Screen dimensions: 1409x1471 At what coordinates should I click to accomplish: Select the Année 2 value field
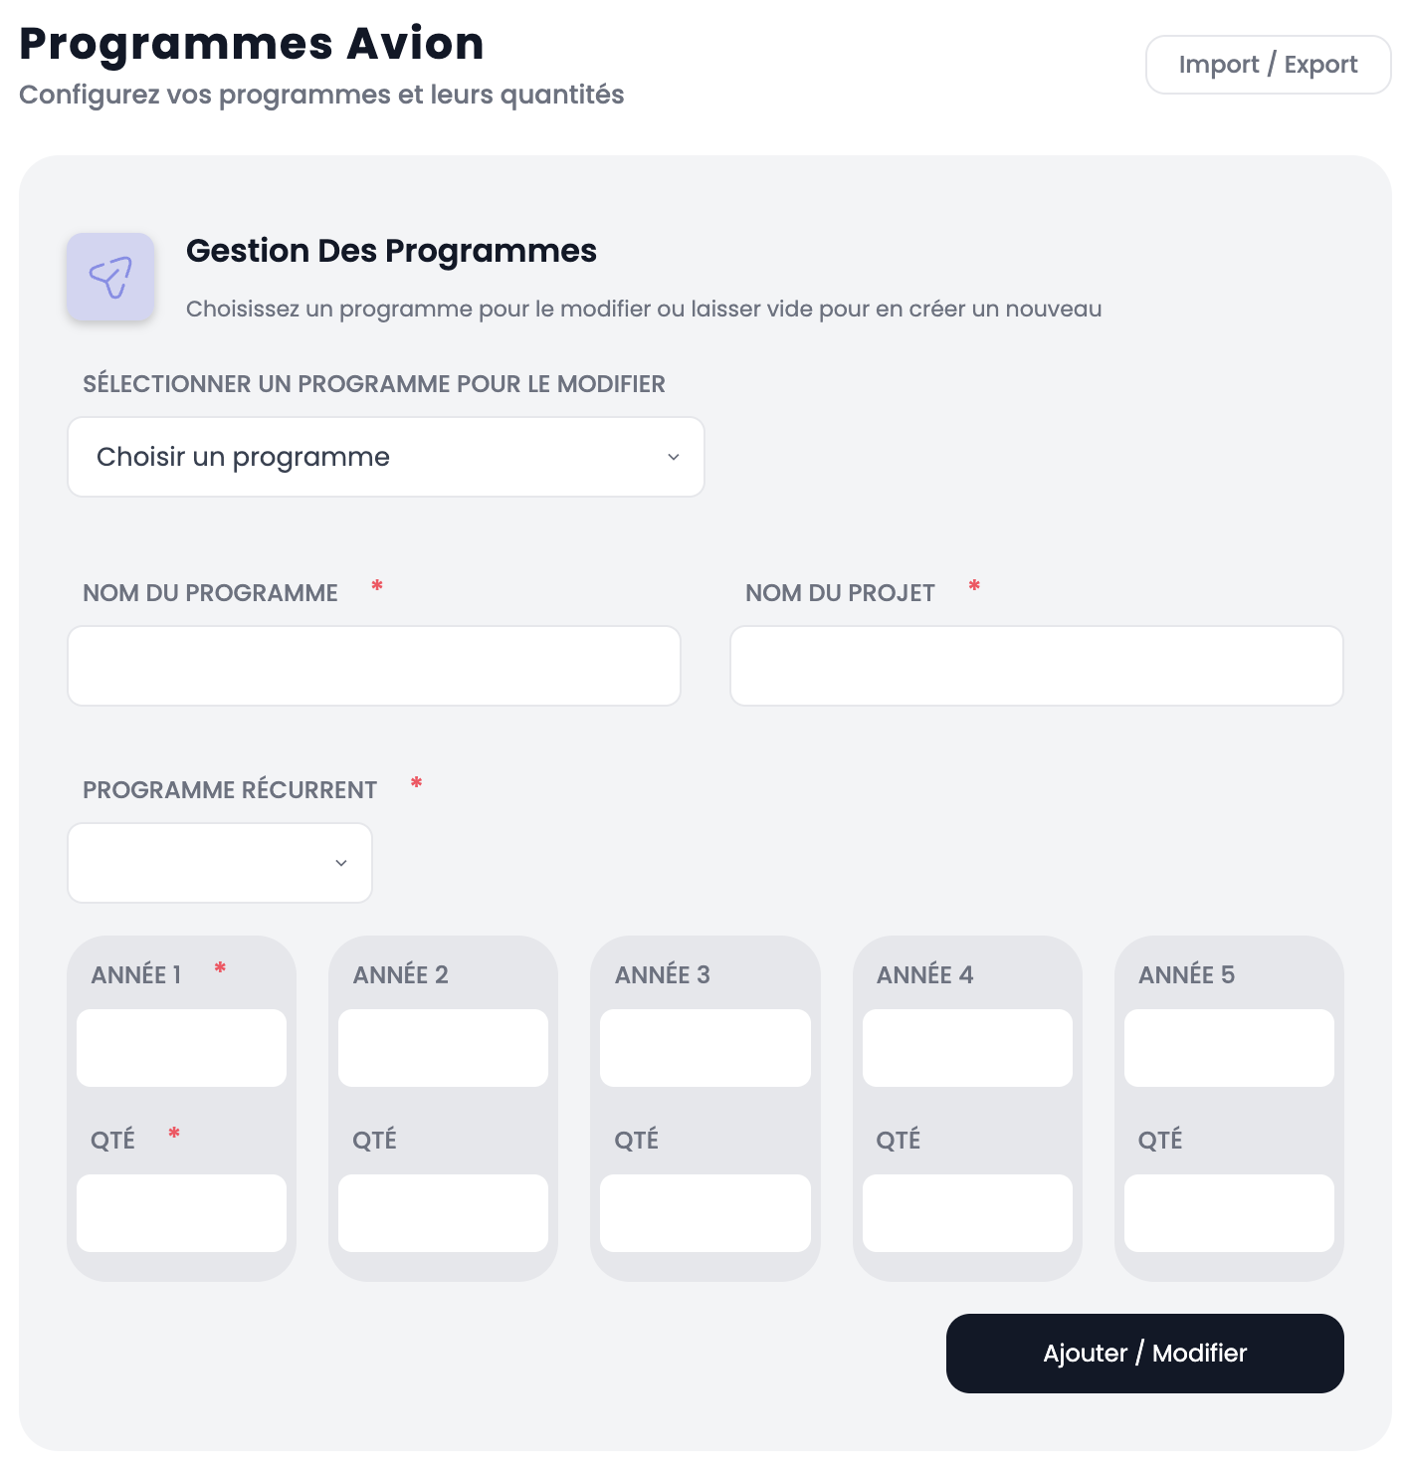pyautogui.click(x=443, y=1047)
